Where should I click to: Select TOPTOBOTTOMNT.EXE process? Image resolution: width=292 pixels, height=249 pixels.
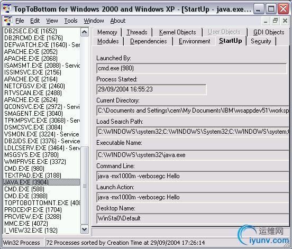coord(42,203)
